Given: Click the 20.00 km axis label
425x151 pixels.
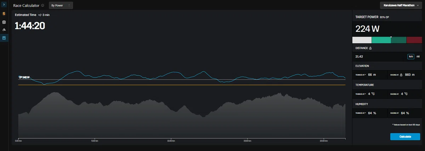Looking at the screenshot, I should 324,141.
